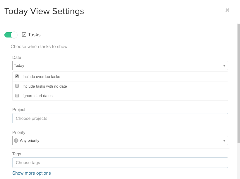
Task: Click the Tasks section heading label
Action: tap(34, 35)
